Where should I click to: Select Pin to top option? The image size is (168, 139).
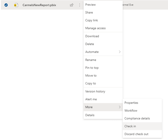[x=92, y=68]
